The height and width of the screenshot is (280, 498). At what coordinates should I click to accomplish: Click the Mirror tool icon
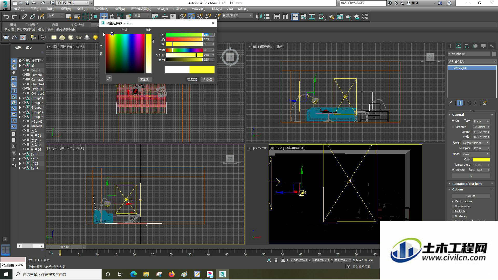259,17
